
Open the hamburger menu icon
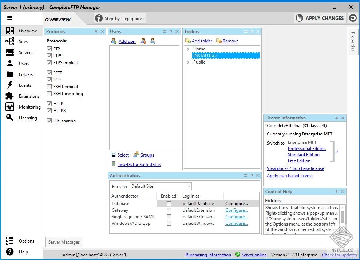coord(10,18)
